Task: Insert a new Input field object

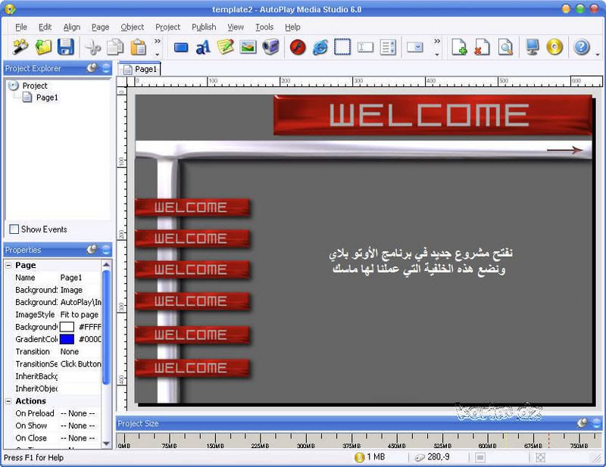Action: 365,48
